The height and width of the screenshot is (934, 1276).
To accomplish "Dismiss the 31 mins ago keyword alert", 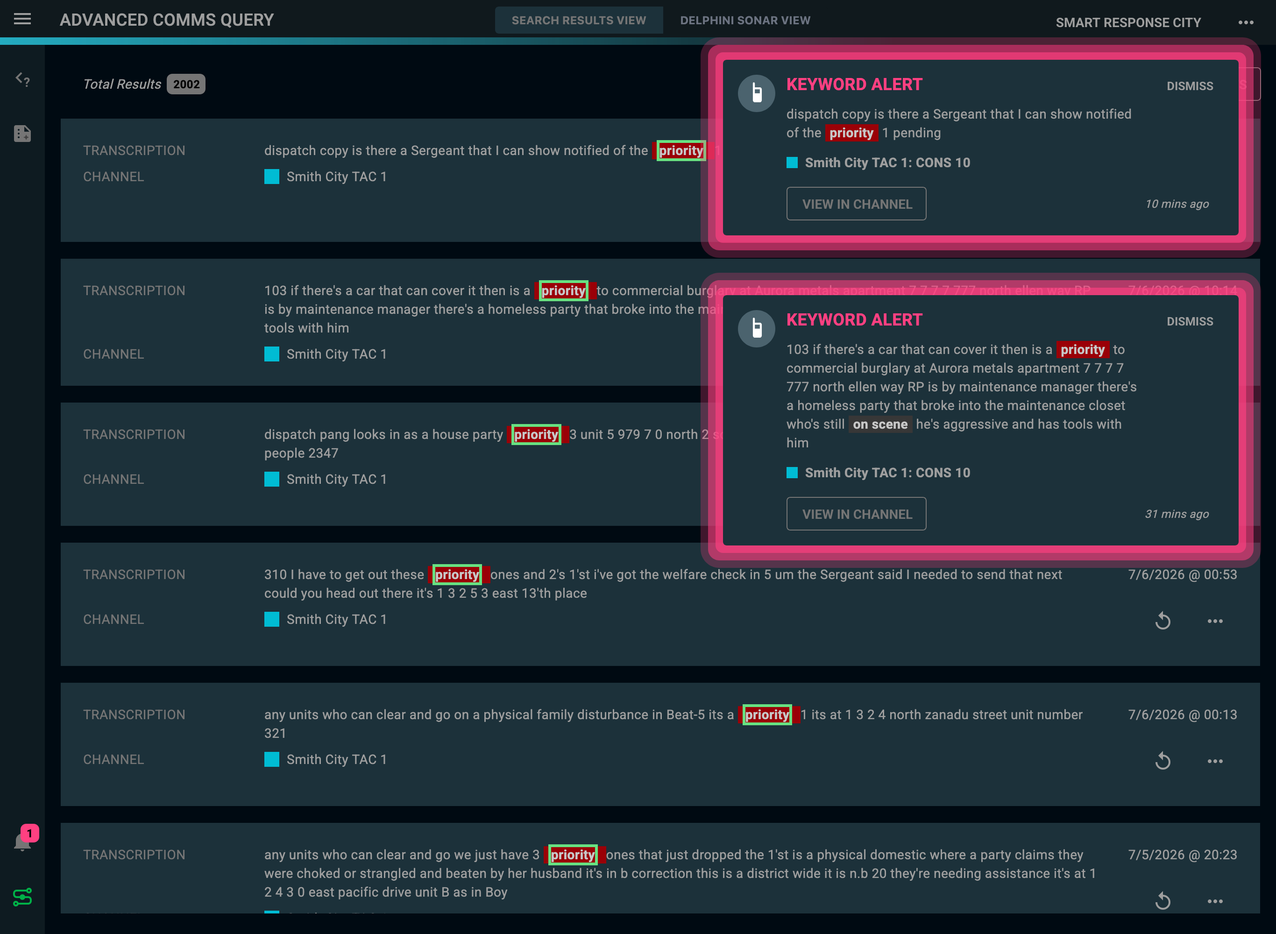I will click(x=1190, y=321).
